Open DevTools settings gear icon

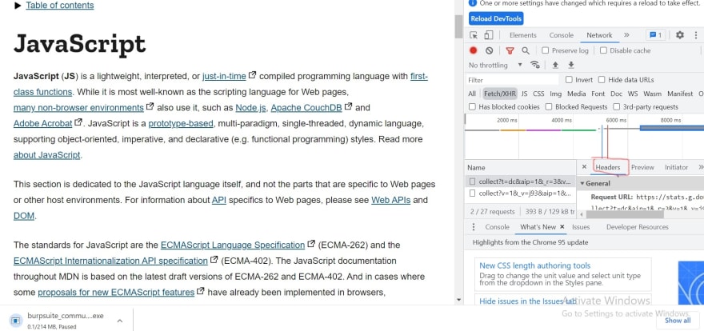point(680,35)
